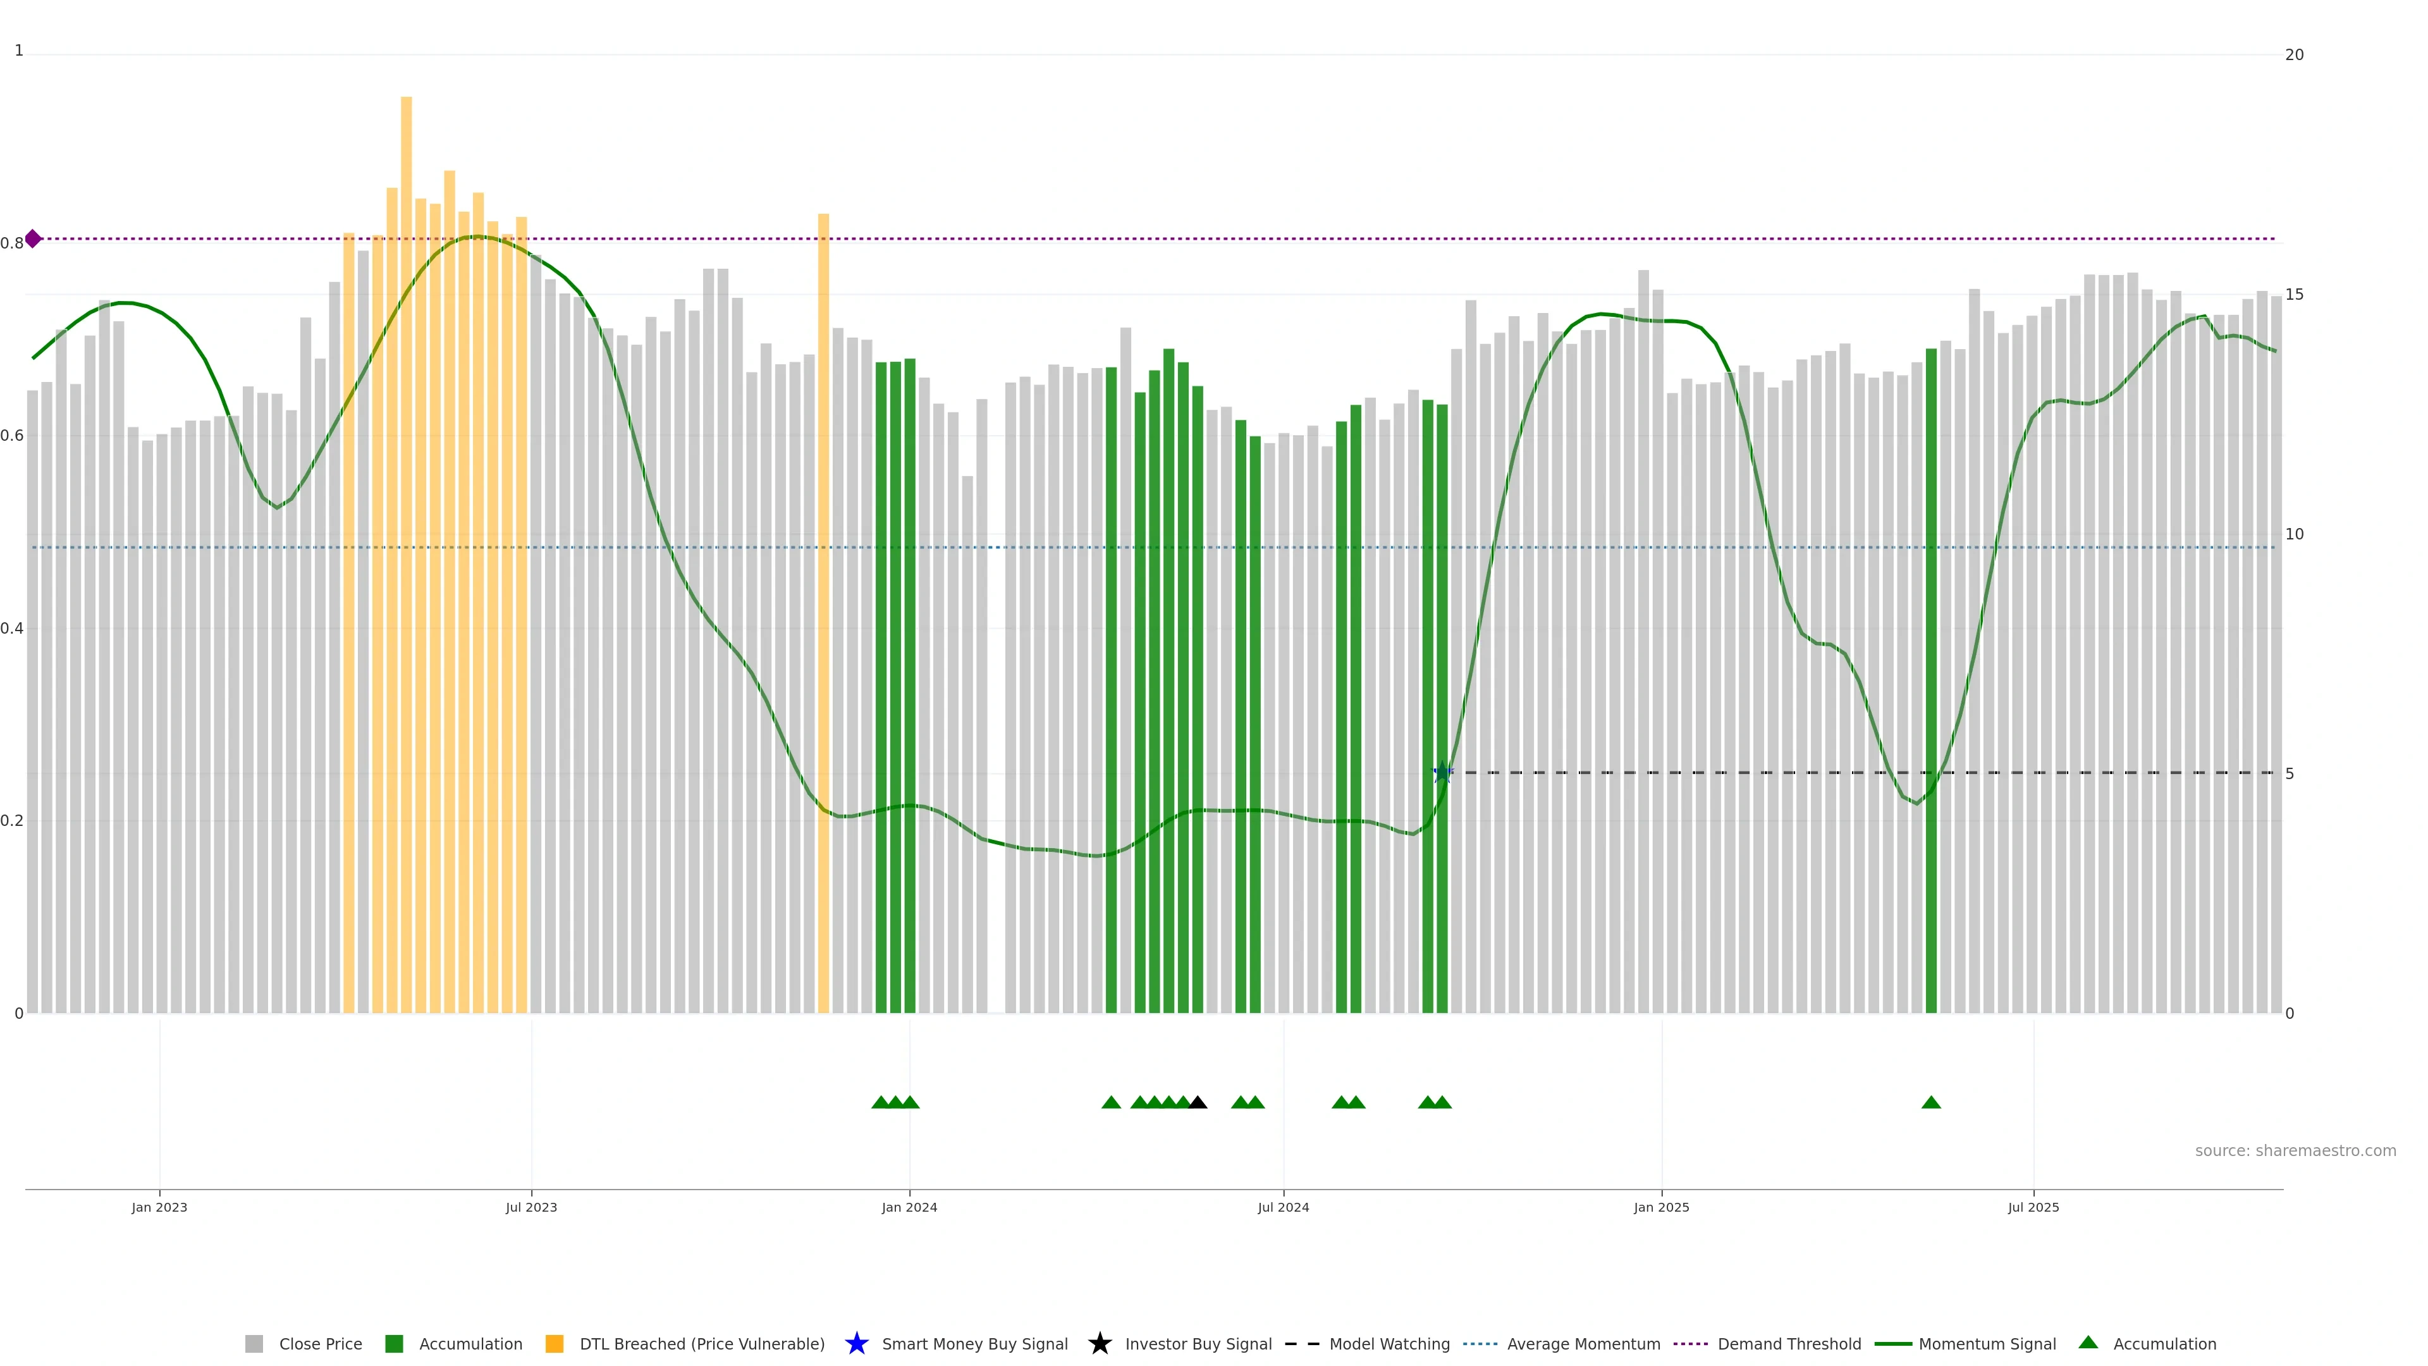Click the Jan 2024 x-axis label

pos(909,1207)
